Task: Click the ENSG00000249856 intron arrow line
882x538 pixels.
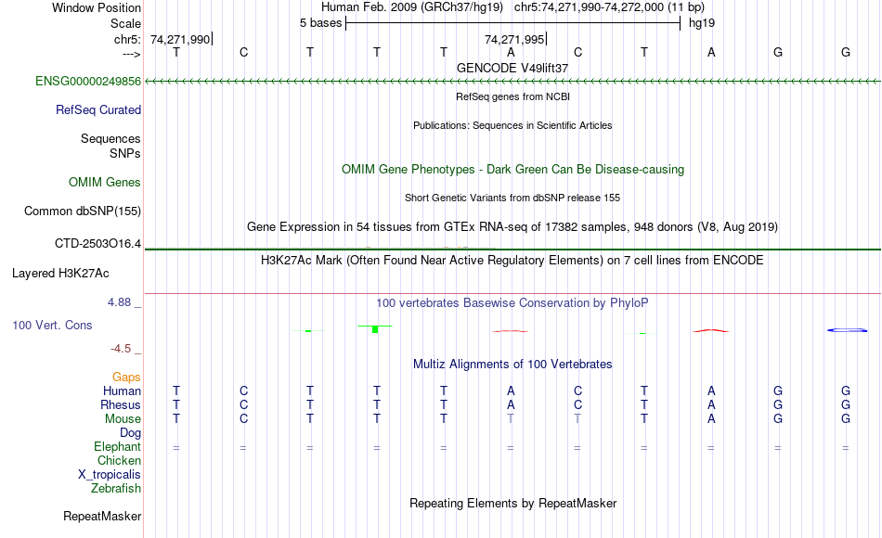Action: (x=512, y=82)
